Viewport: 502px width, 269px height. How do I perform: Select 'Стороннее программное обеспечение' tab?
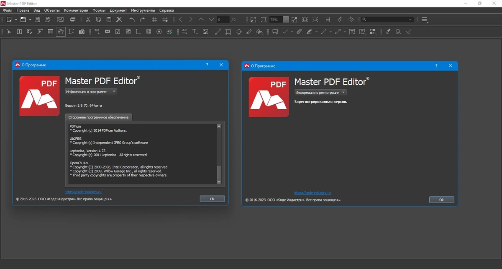(99, 117)
